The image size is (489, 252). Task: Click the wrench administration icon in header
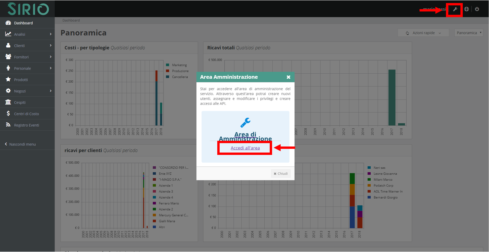coord(455,9)
